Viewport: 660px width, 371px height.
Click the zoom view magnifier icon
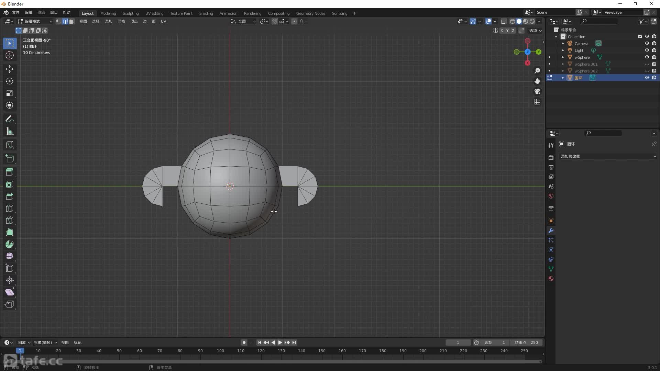click(x=537, y=71)
